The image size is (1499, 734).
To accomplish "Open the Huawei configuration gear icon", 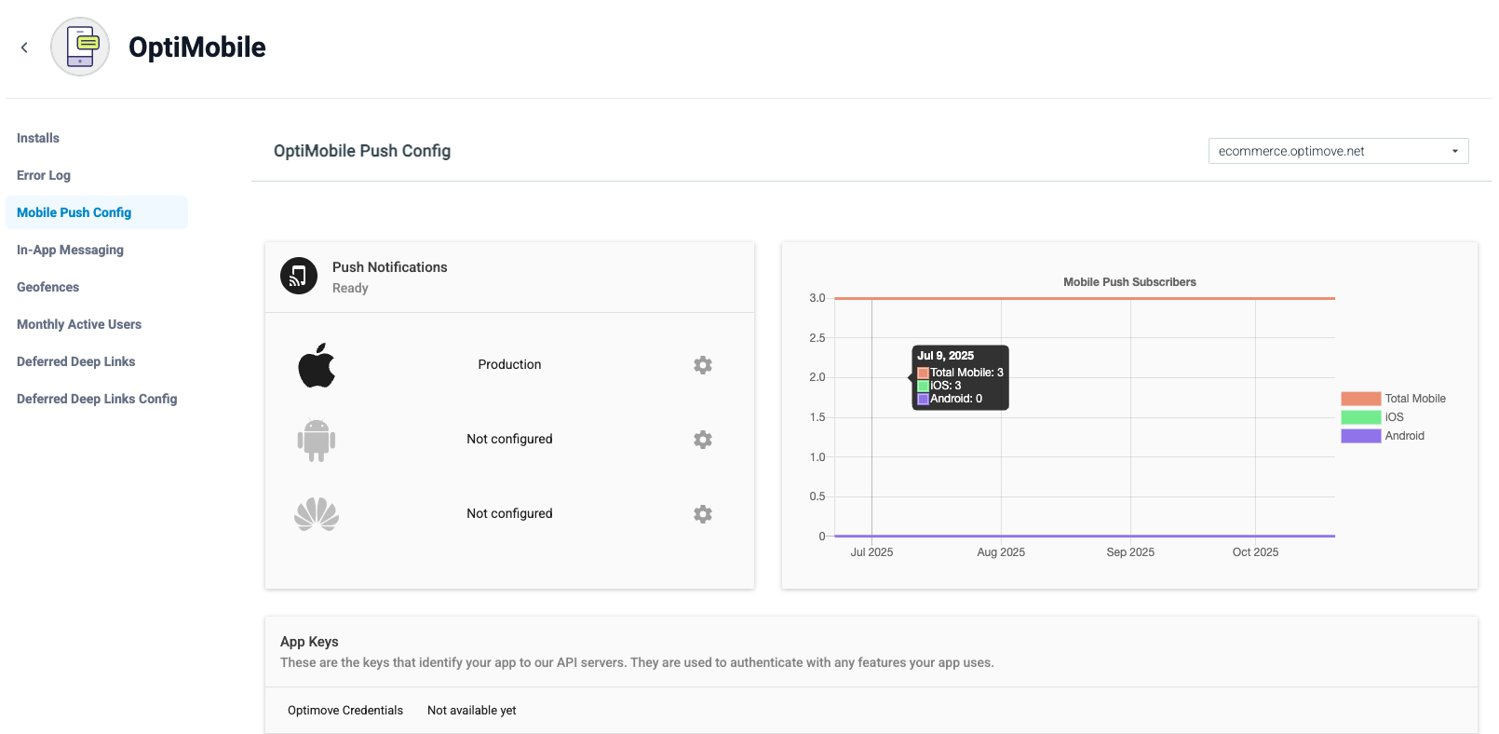I will [703, 514].
